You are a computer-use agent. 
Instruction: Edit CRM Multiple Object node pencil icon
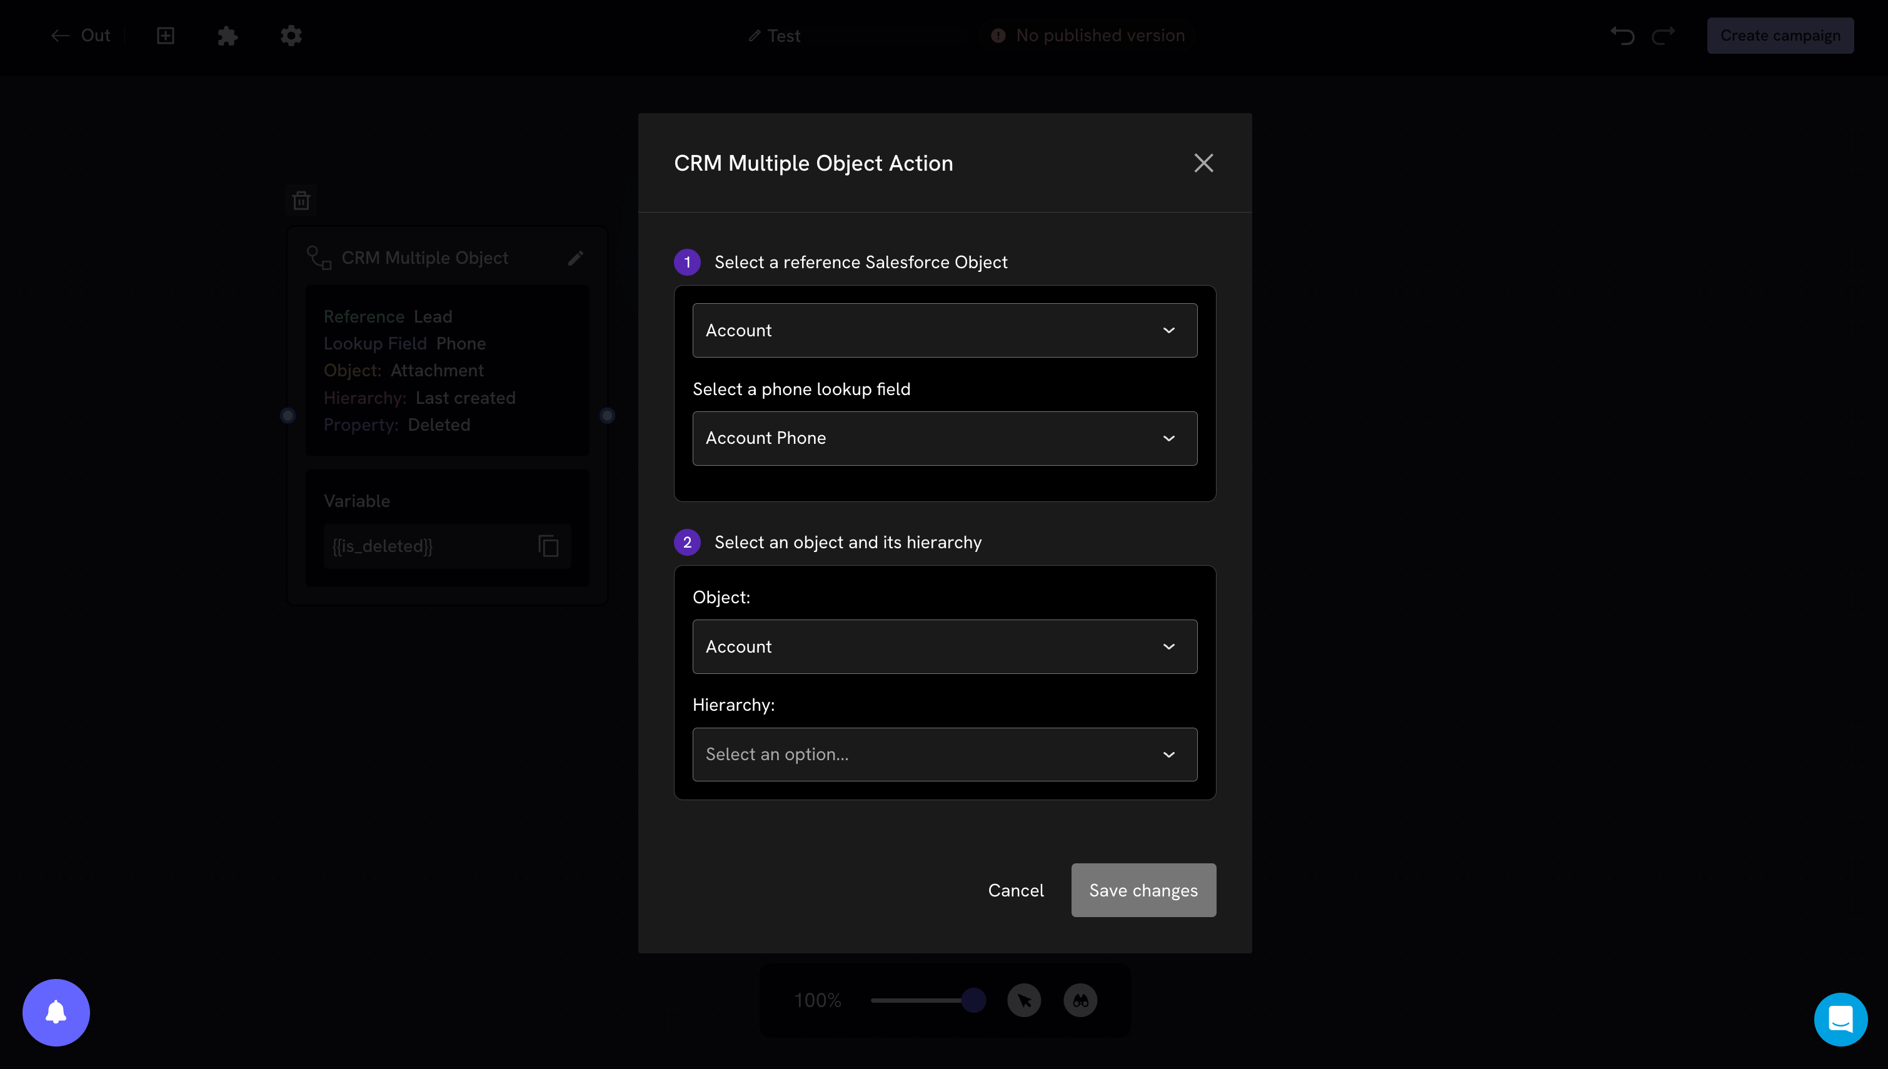(x=576, y=258)
